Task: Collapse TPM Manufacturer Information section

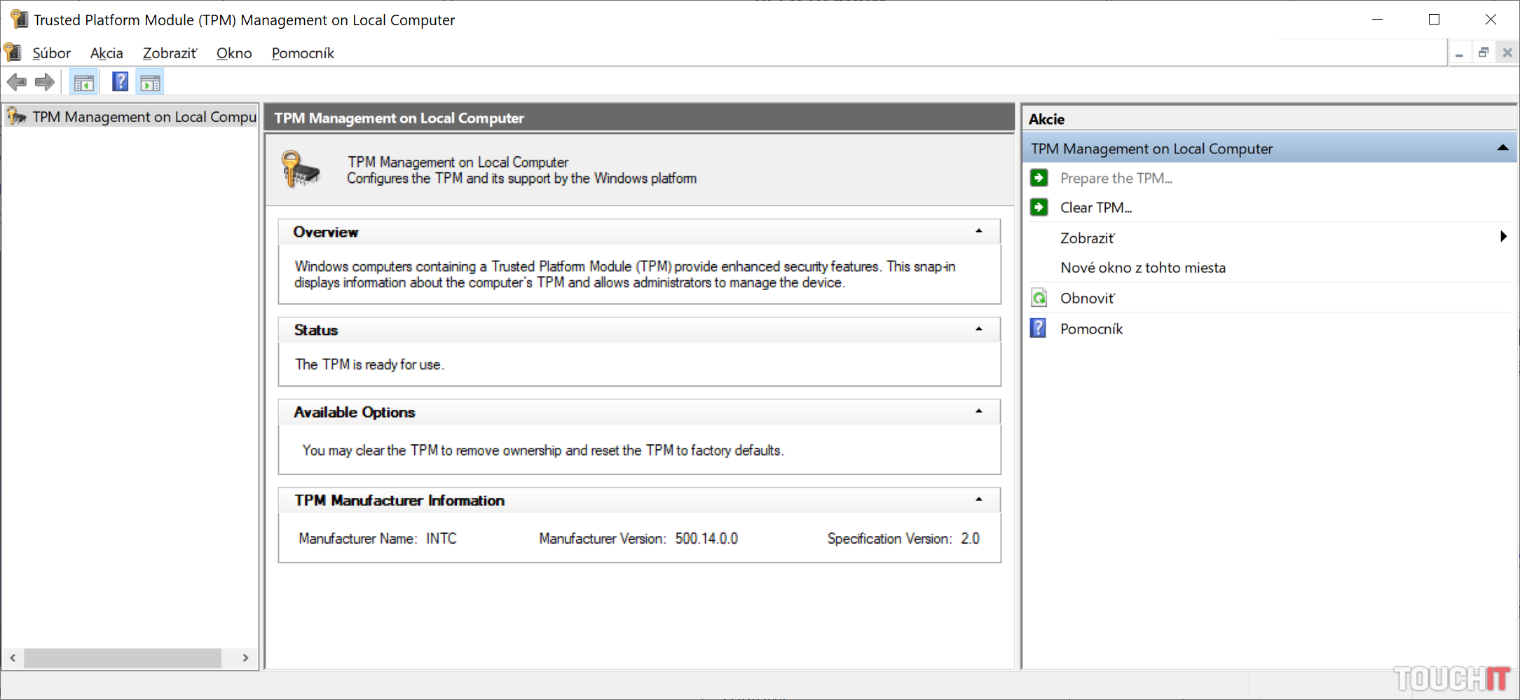Action: coord(978,500)
